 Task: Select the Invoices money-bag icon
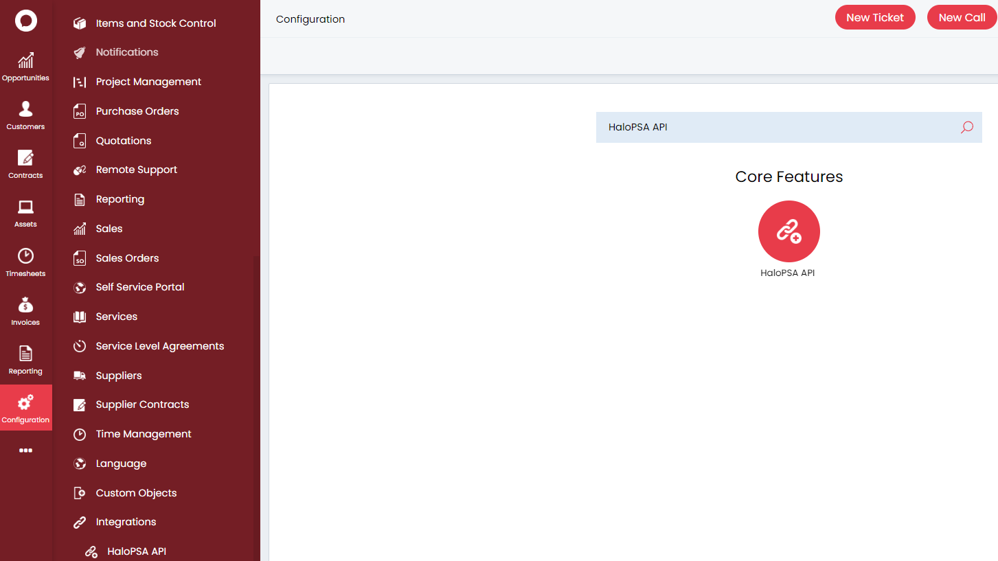click(25, 310)
